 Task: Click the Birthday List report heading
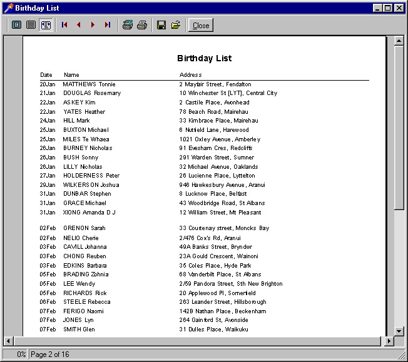pyautogui.click(x=204, y=58)
